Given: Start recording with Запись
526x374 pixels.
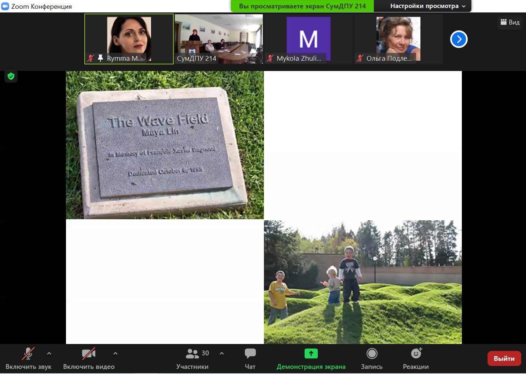Looking at the screenshot, I should point(372,359).
